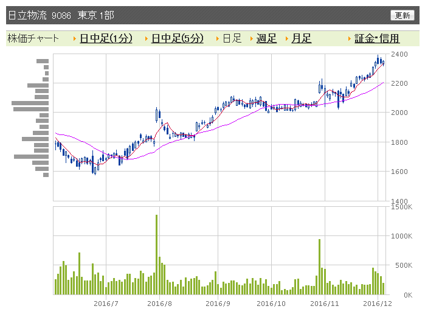Click the 2016/11 date label
The width and height of the screenshot is (425, 320).
click(325, 304)
